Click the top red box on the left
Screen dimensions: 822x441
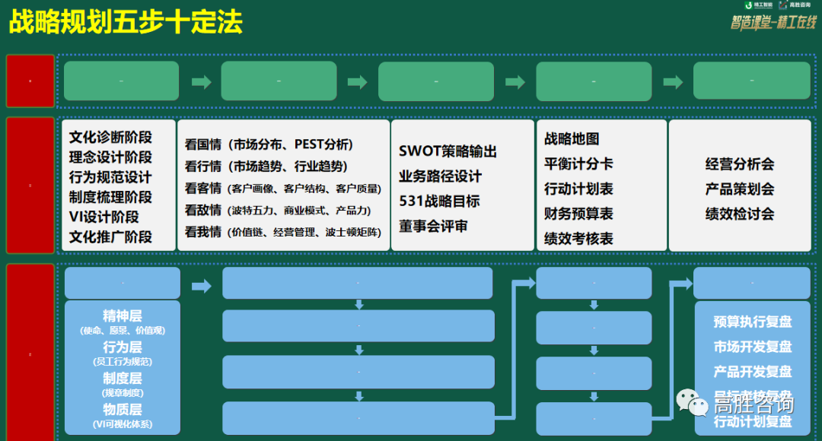[30, 81]
